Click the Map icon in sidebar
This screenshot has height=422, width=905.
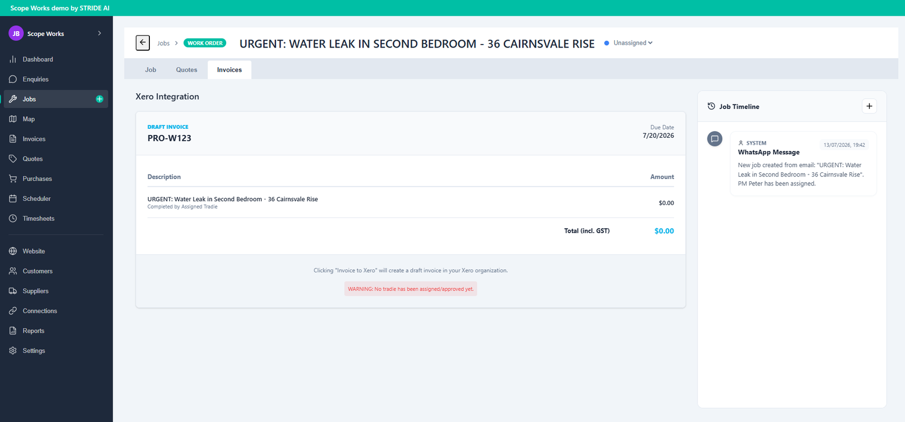point(13,119)
